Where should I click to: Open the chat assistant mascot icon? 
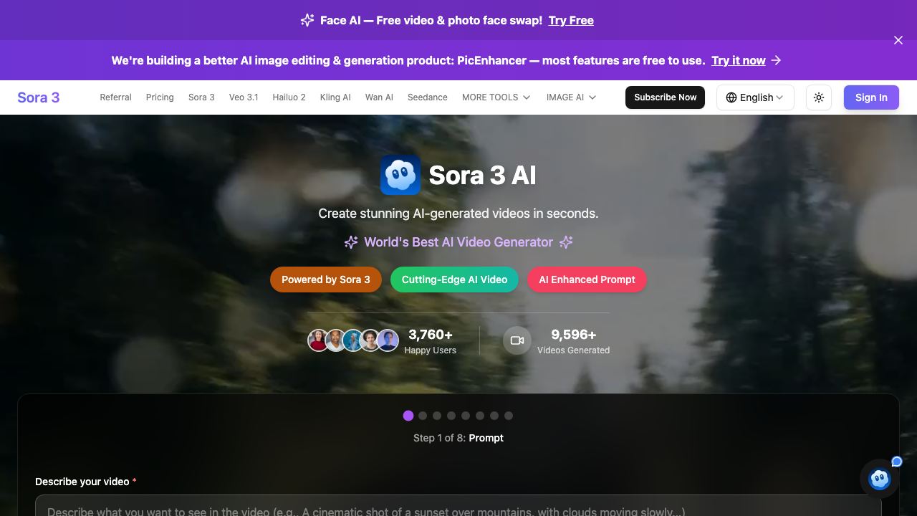879,478
